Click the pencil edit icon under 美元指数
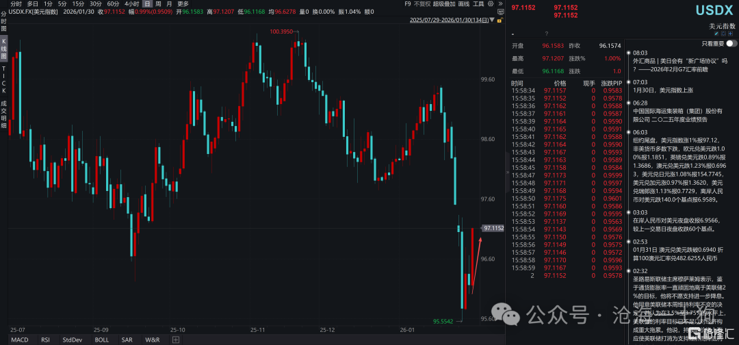This screenshot has width=739, height=345. point(717,34)
